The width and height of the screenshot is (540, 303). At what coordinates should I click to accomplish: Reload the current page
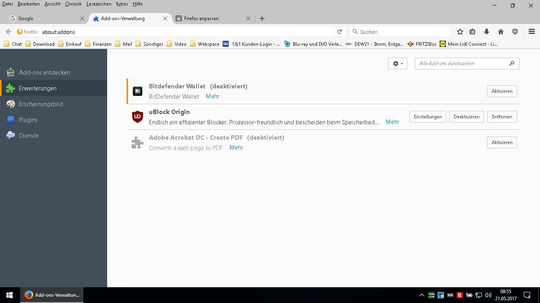(x=340, y=32)
